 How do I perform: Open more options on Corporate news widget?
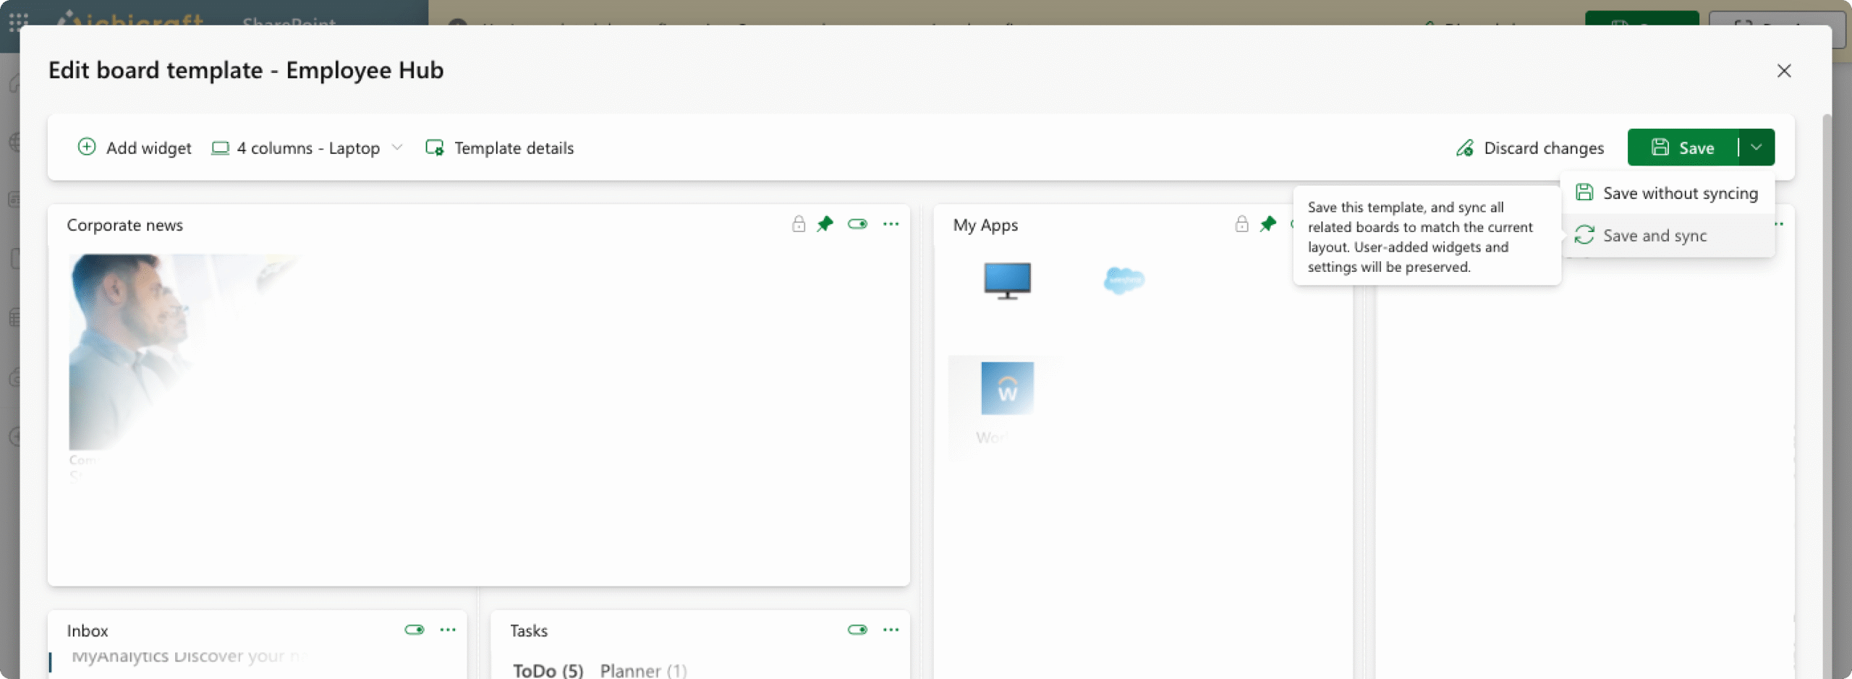[x=891, y=224]
